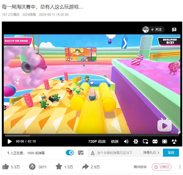Viewport: 183px width, 175px height.
Task: Follow uploader with + 关注 button
Action: (156, 30)
